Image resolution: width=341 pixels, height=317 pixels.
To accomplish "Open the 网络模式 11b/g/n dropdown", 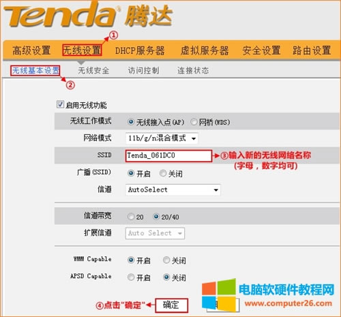I will (162, 138).
